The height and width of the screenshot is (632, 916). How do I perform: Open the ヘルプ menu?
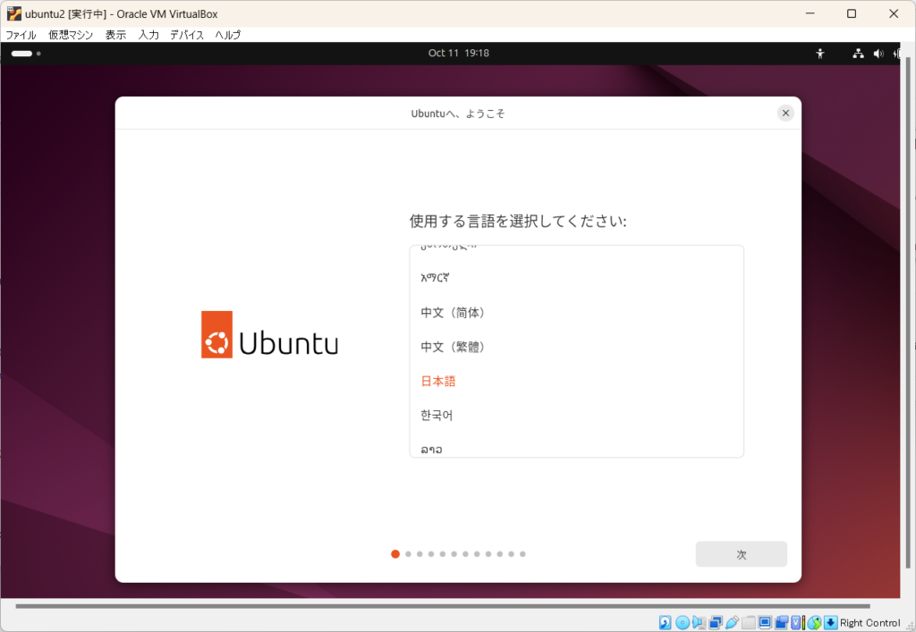tap(228, 35)
